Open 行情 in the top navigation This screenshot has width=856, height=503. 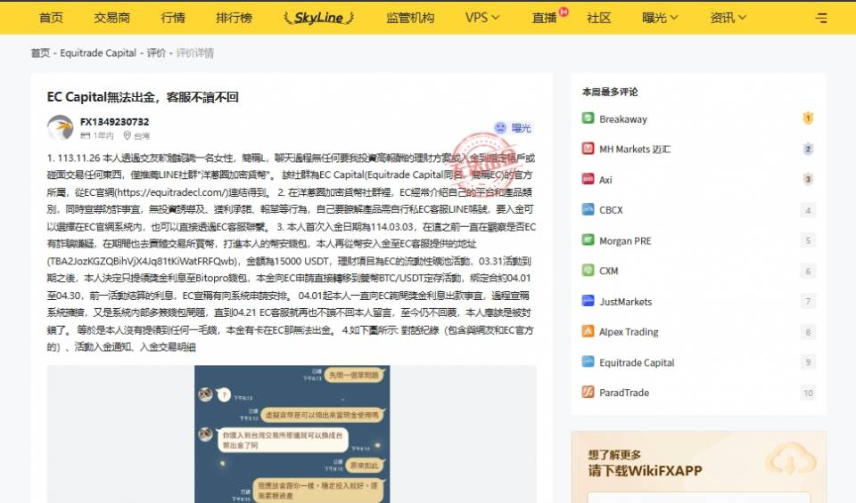coord(173,18)
